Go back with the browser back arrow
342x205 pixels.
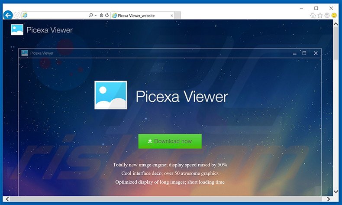8,15
